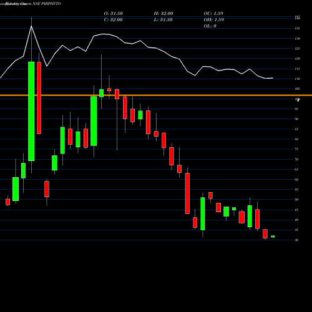
Task: Click the OC: 1.59 readout
Action: tap(213, 14)
